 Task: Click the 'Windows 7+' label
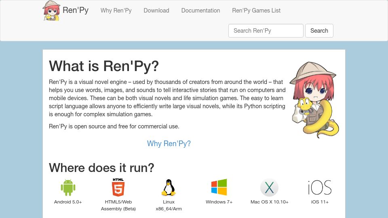click(x=219, y=202)
